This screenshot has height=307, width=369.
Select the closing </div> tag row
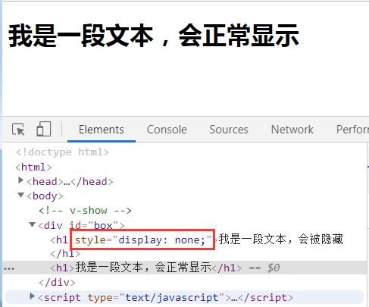point(57,283)
